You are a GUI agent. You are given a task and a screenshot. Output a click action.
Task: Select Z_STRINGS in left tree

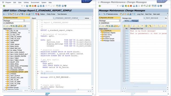click(12, 74)
